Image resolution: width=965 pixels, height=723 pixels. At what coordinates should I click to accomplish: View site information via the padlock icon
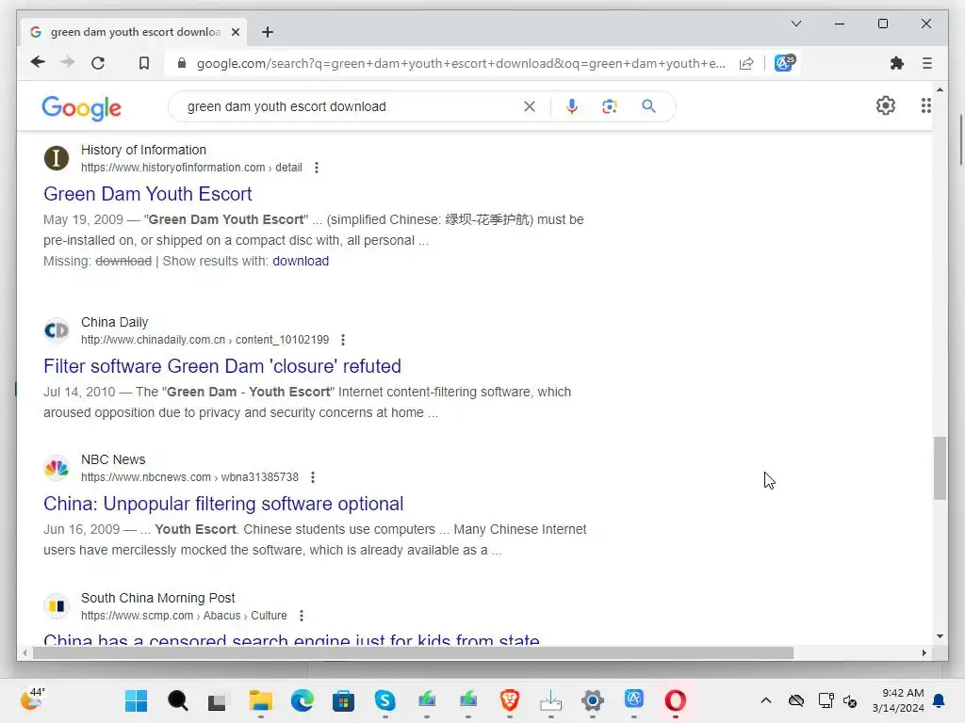pos(182,63)
